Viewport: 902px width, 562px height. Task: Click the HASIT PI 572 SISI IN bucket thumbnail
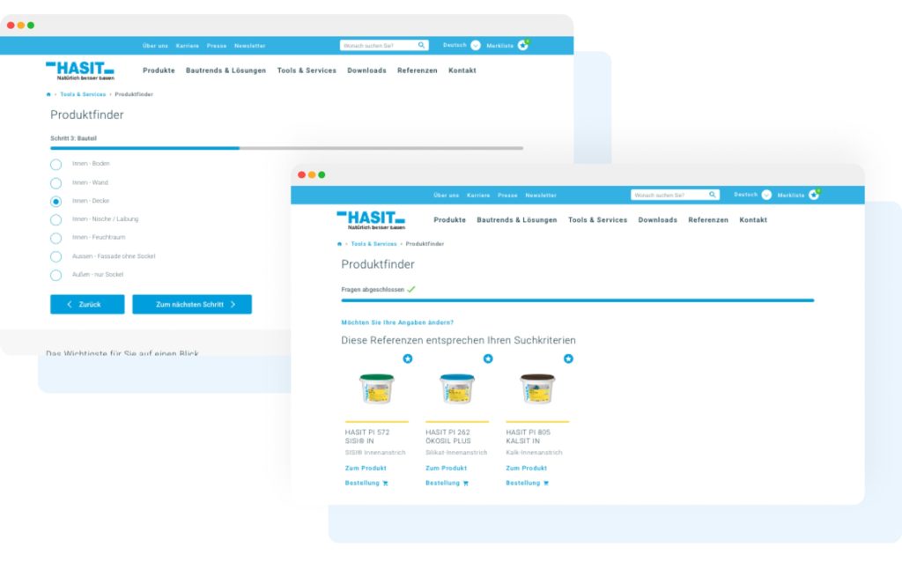point(377,388)
